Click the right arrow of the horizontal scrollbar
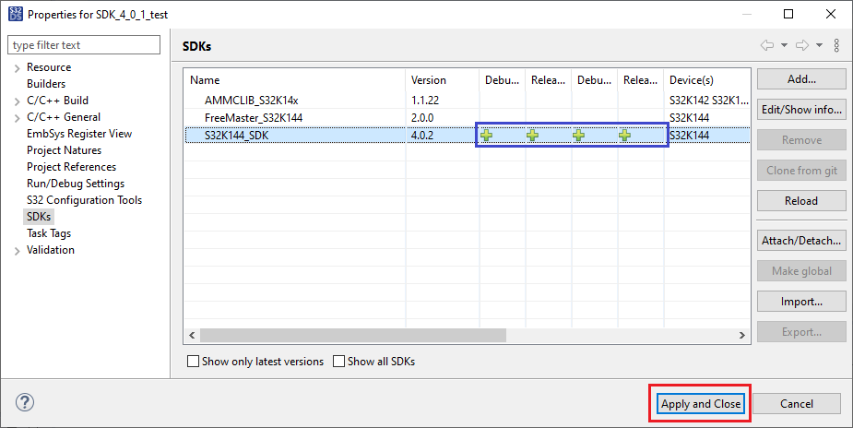The height and width of the screenshot is (428, 853). 742,335
